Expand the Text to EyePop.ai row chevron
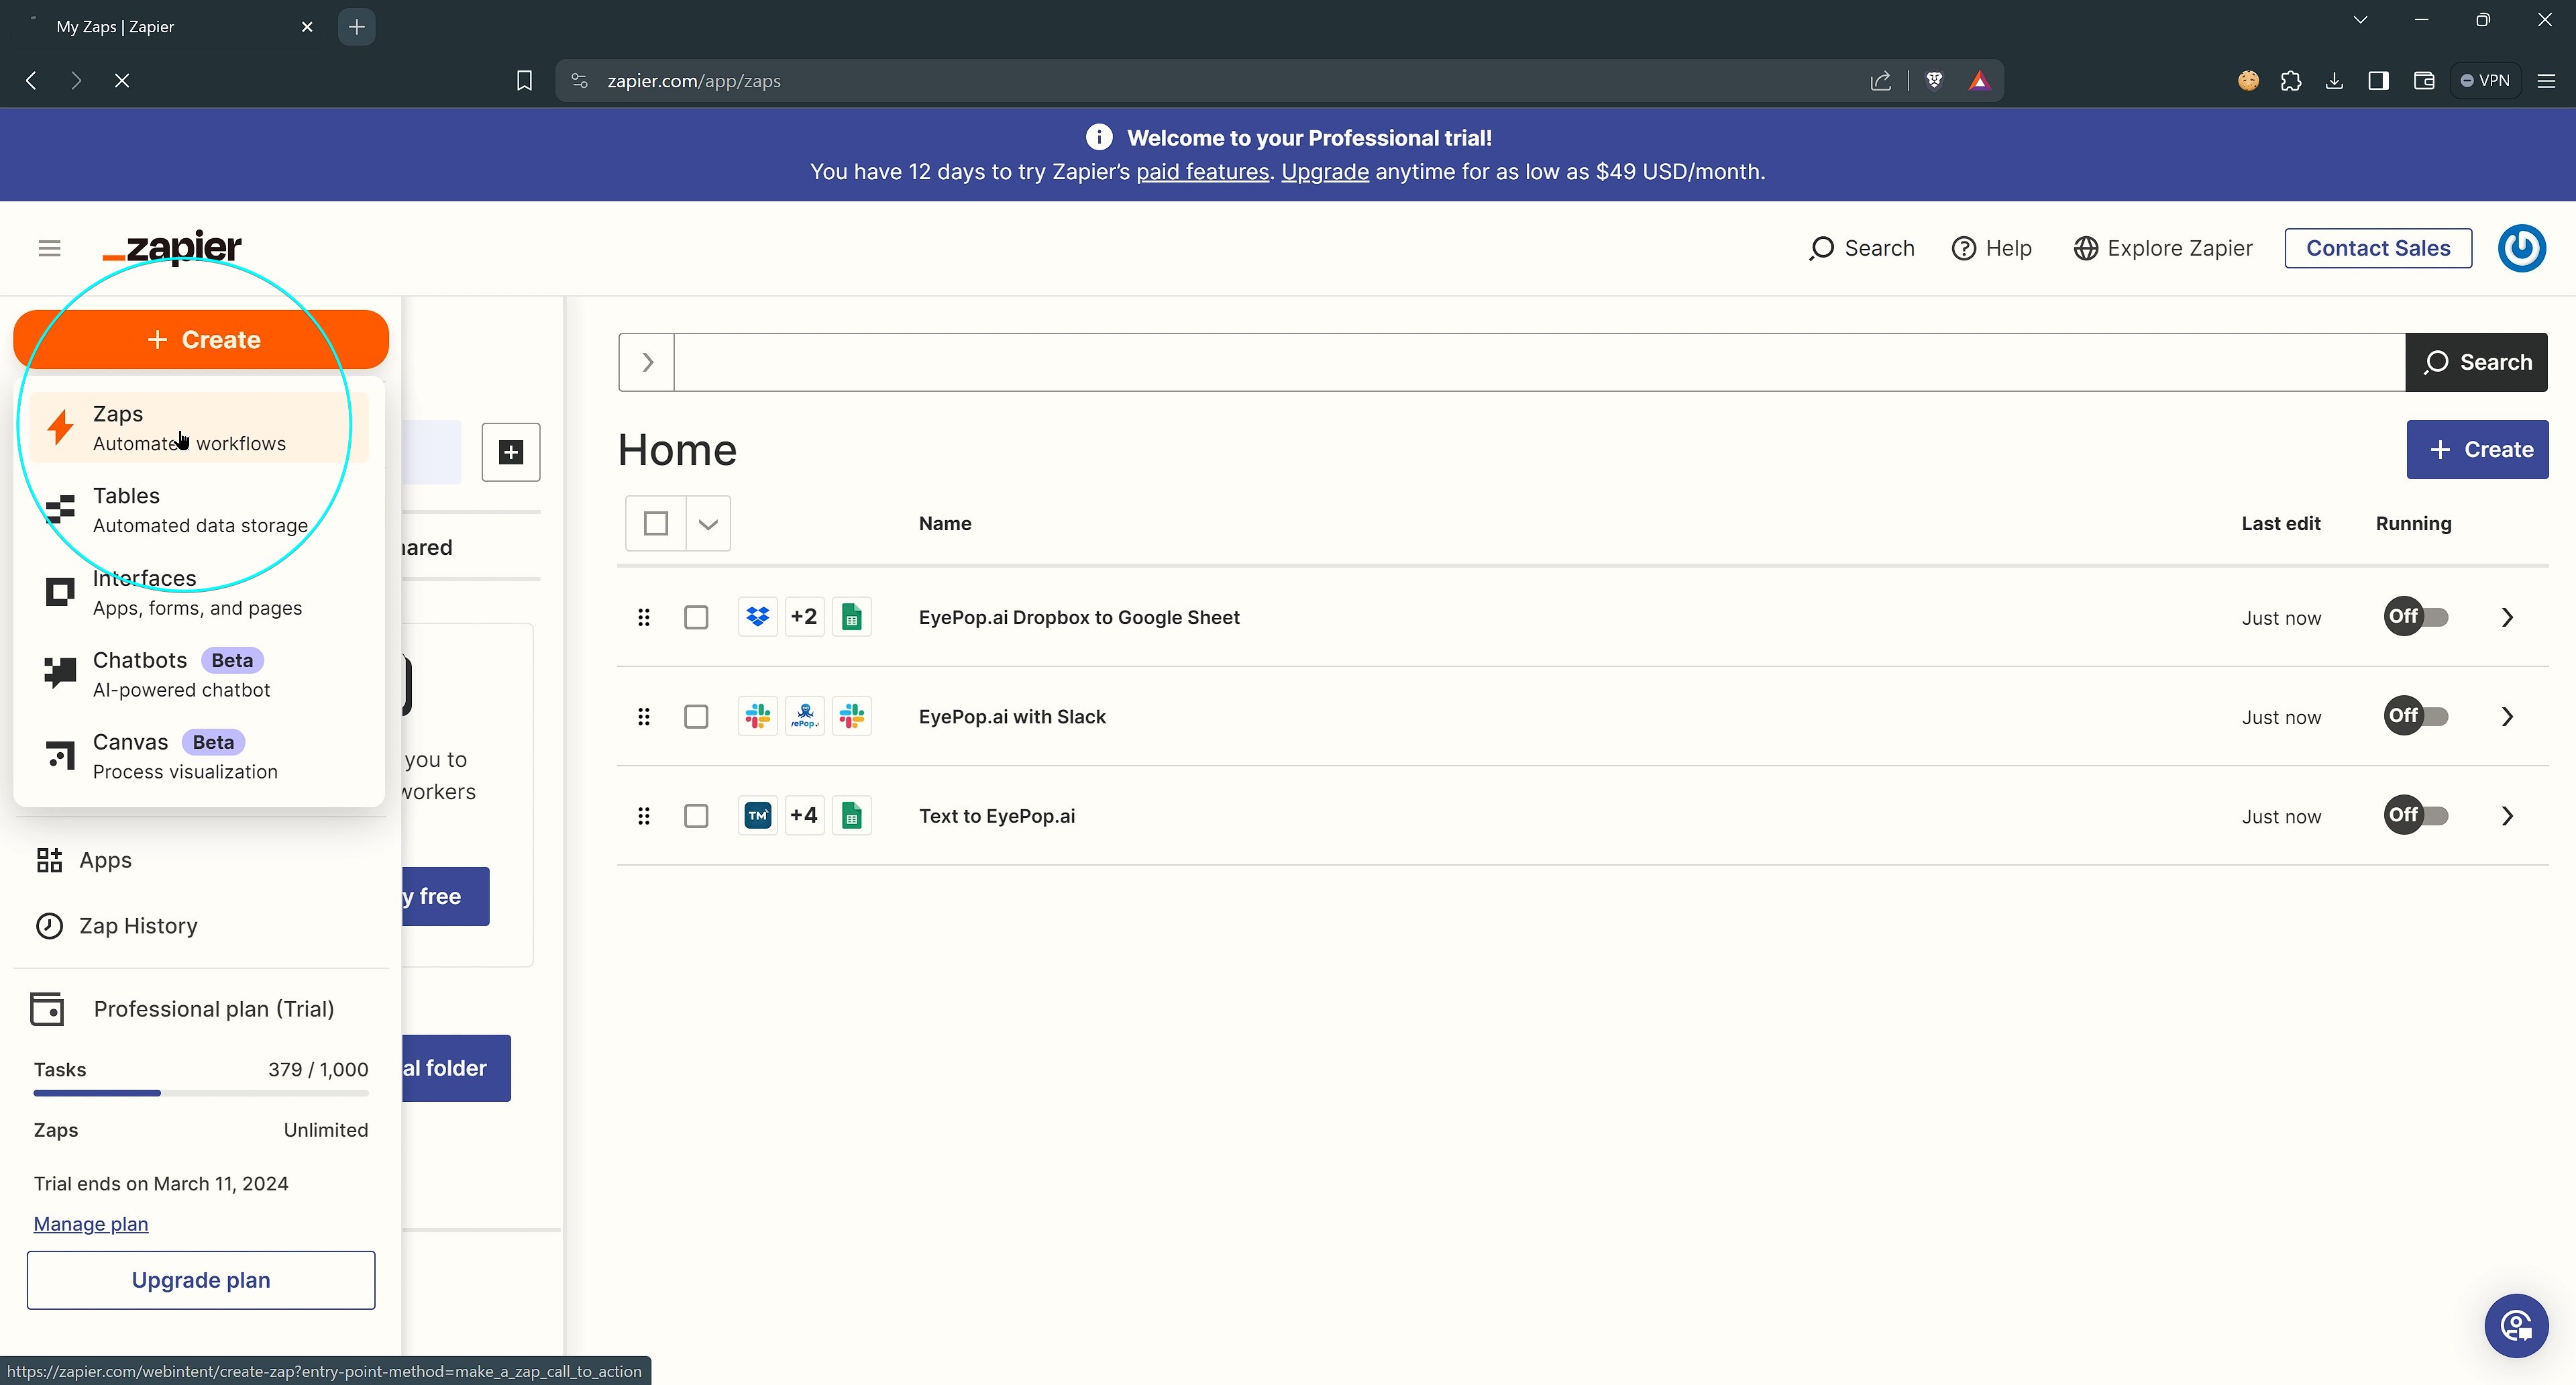 click(2506, 816)
